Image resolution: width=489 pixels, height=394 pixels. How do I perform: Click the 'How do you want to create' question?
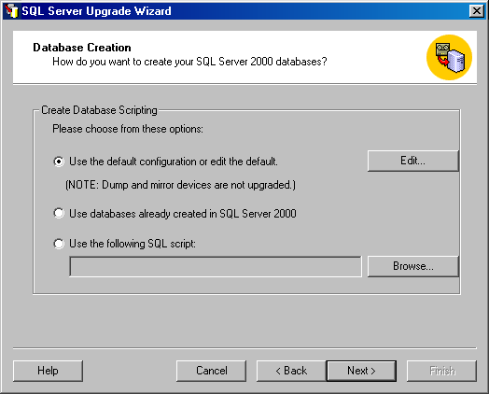point(189,62)
